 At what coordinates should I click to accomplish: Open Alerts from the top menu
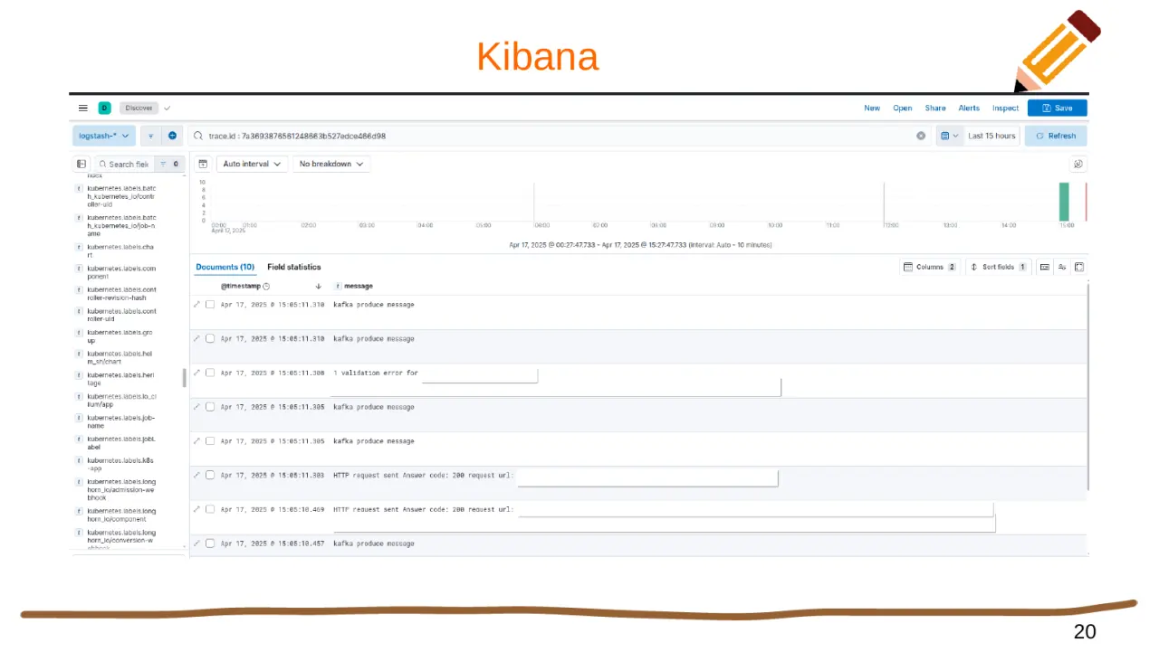tap(969, 108)
